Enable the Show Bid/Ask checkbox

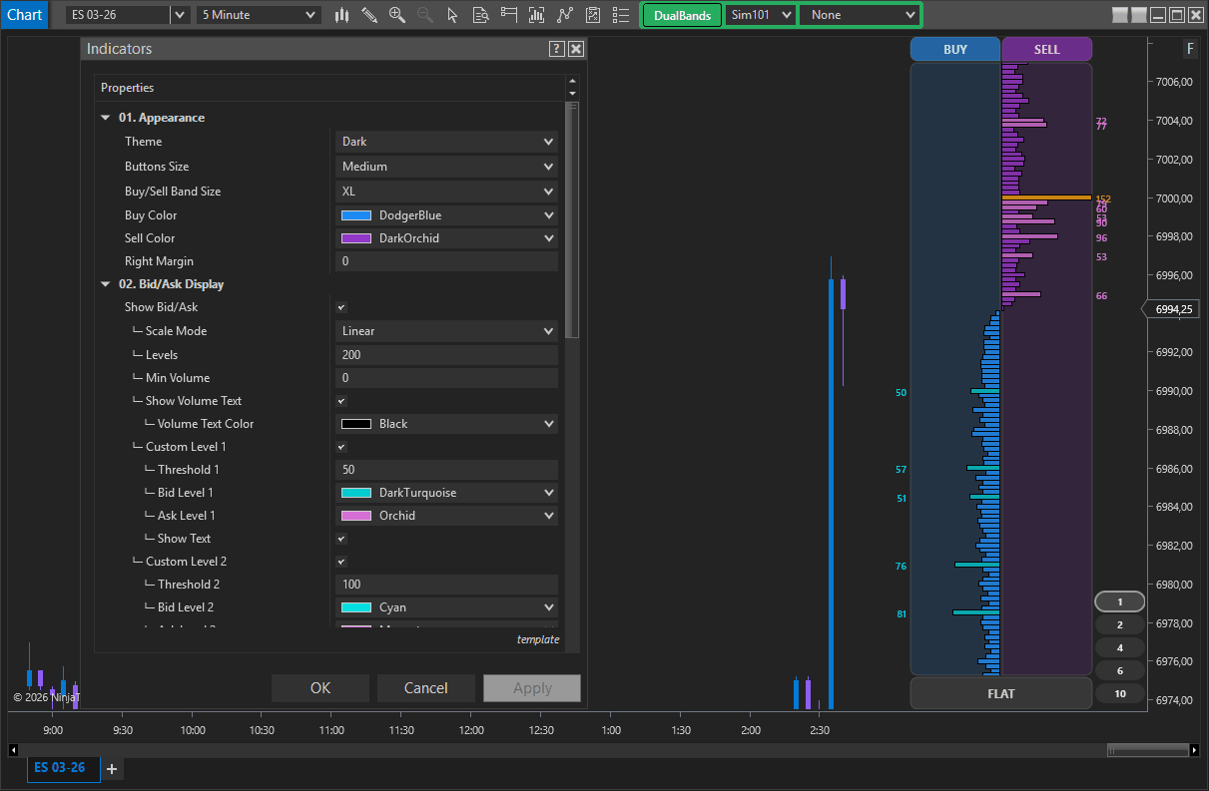340,307
